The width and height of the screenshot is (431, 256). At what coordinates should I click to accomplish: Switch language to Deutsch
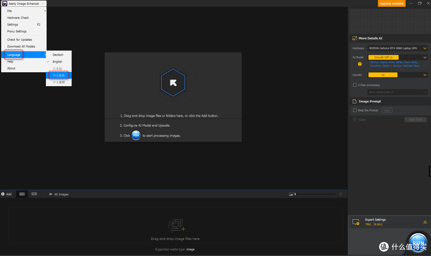point(59,55)
